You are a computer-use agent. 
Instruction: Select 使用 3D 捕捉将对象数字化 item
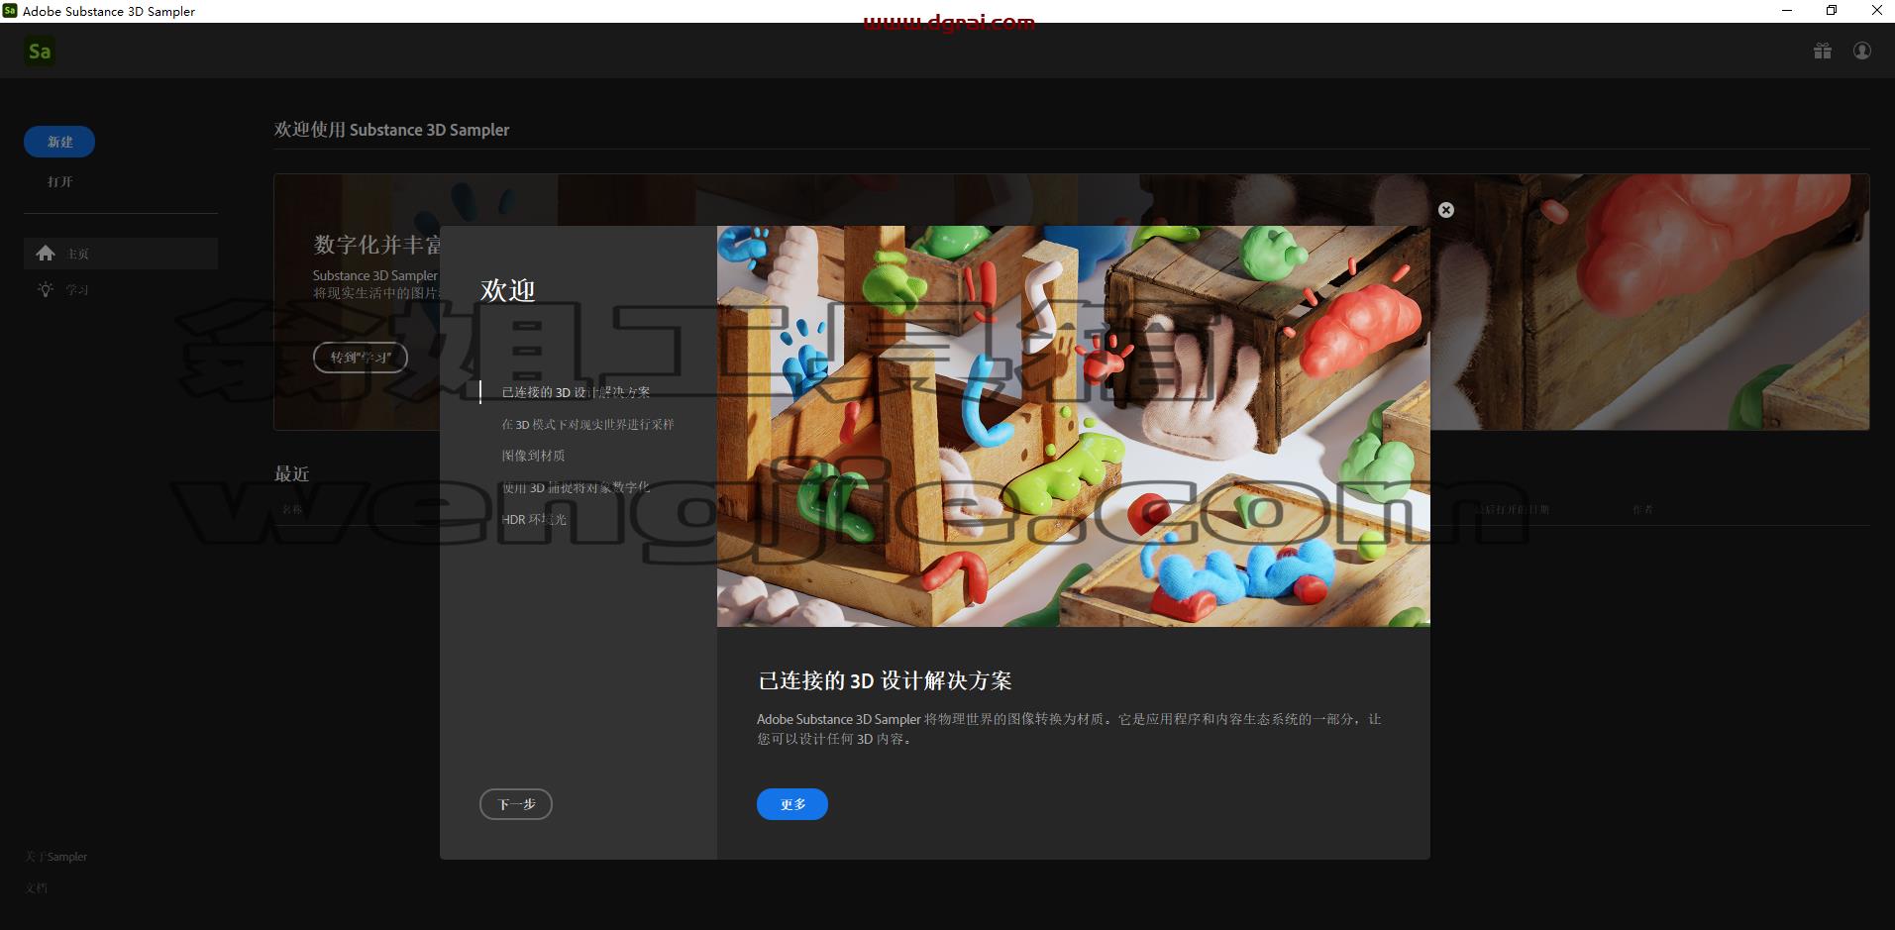(576, 487)
